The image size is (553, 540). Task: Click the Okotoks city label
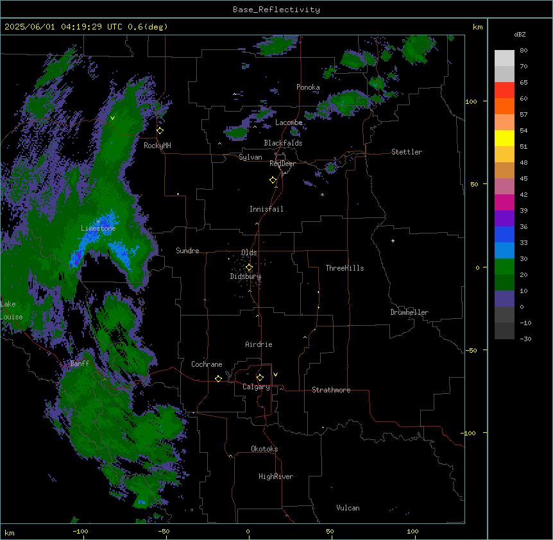[x=264, y=449]
